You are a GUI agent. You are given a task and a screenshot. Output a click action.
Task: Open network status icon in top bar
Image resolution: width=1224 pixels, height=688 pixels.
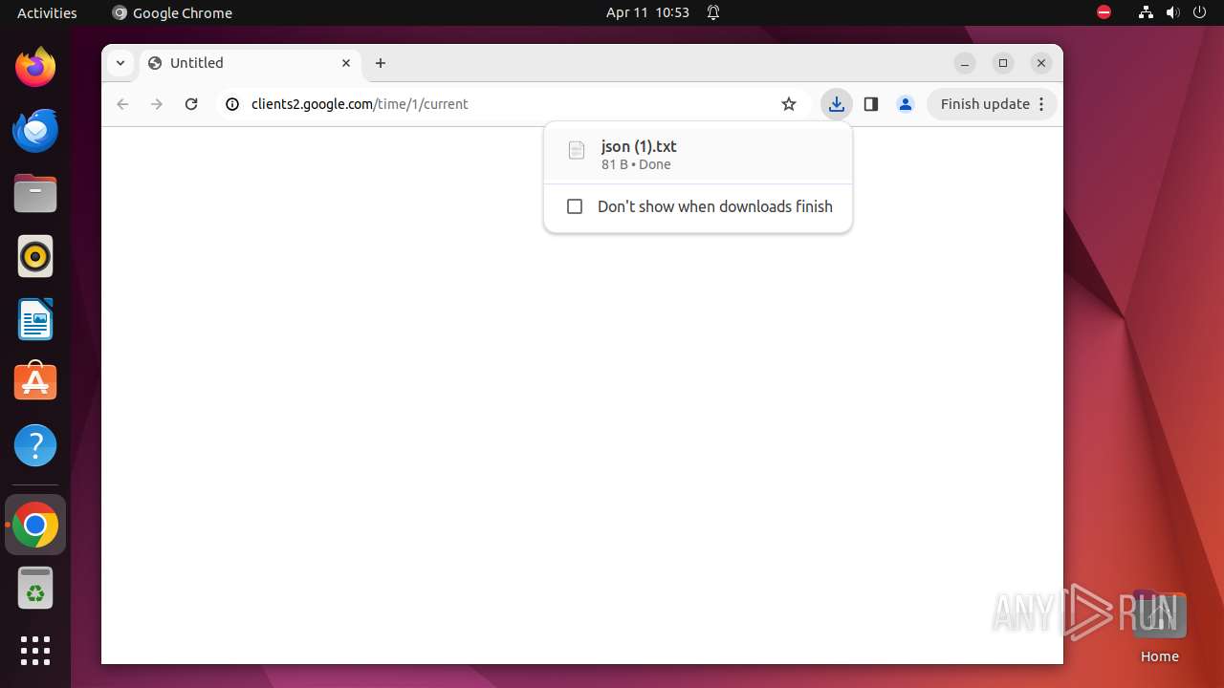coord(1146,12)
